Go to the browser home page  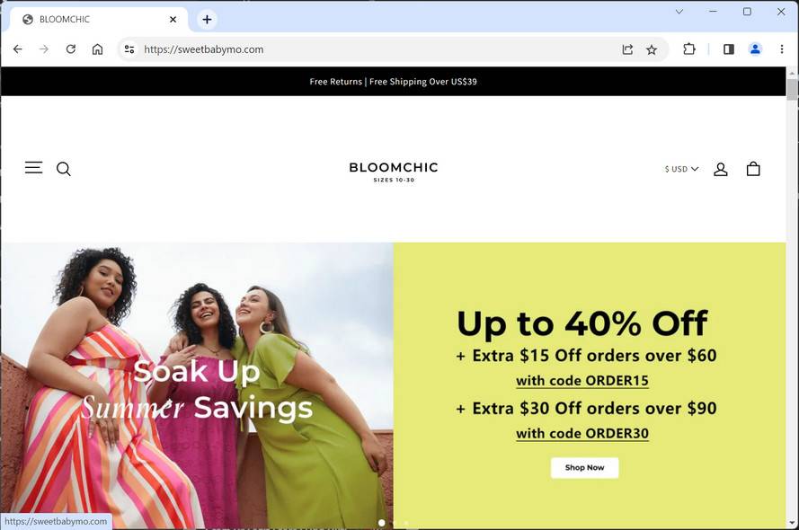coord(97,49)
